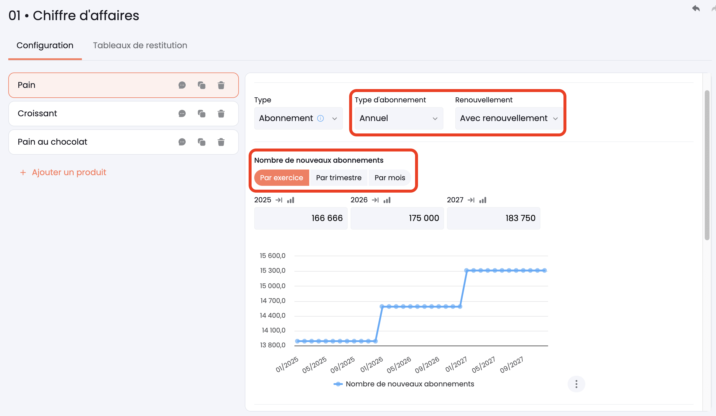
Task: Open the Type dropdown showing Abonnement
Action: point(298,118)
